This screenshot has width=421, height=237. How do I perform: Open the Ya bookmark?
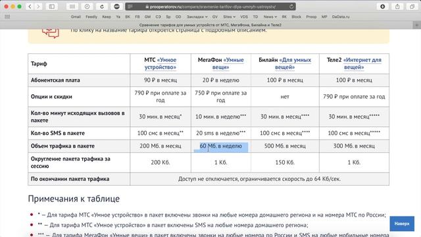[x=118, y=16]
